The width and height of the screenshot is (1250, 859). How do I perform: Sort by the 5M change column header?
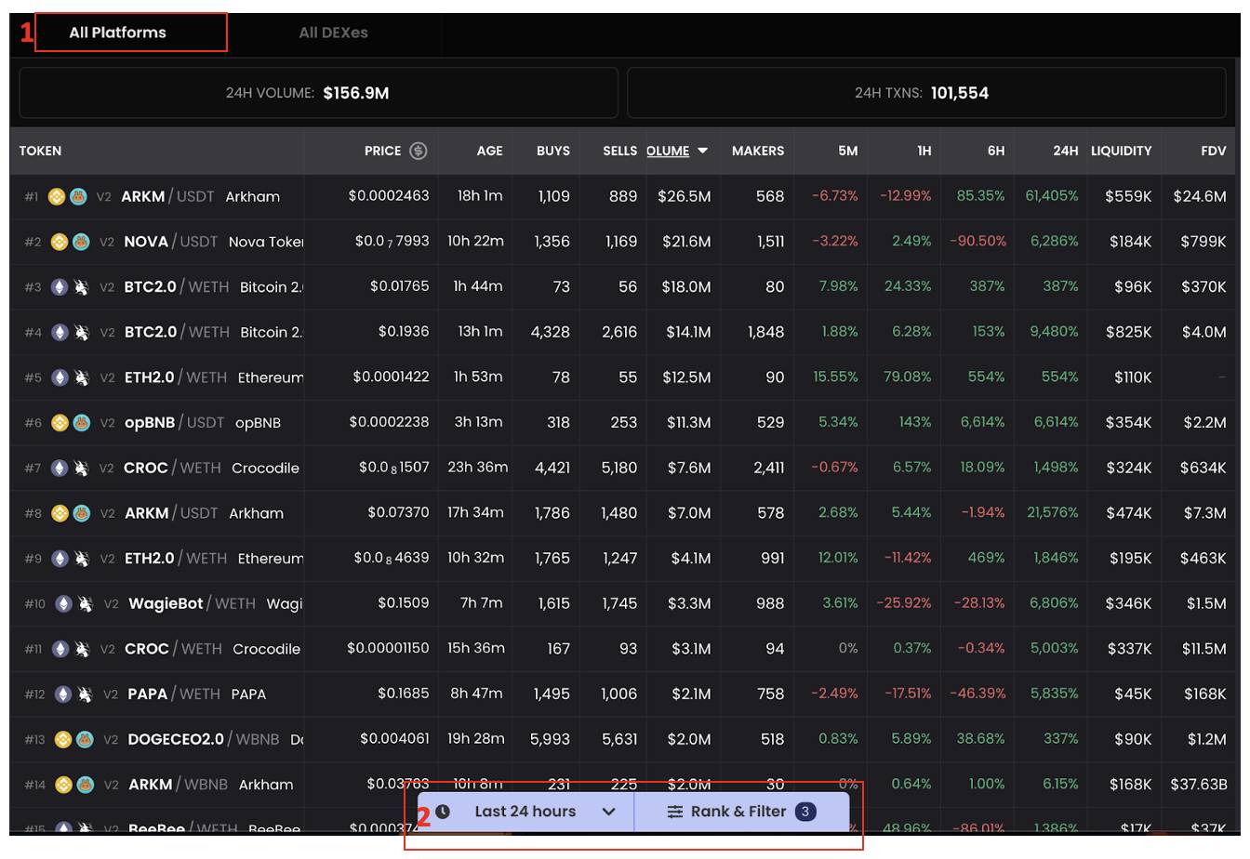pyautogui.click(x=847, y=151)
